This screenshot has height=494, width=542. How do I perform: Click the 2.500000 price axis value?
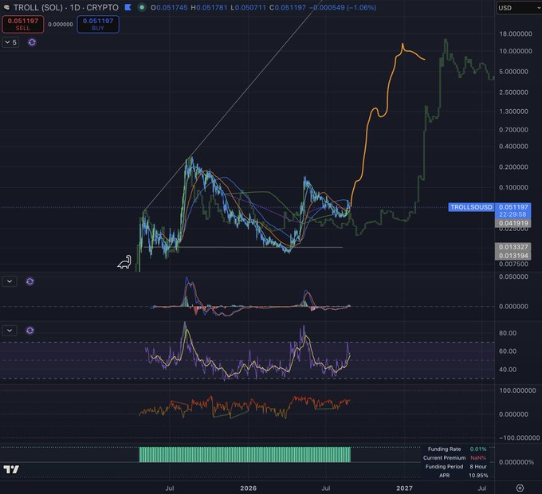coord(513,92)
